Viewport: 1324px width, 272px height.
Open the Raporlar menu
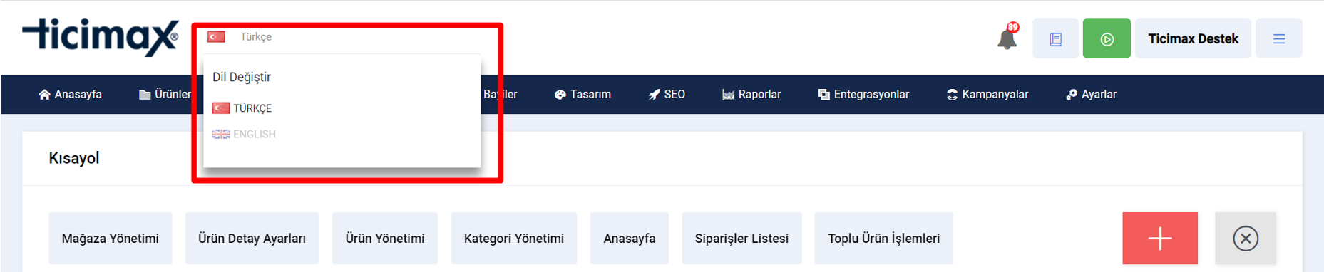point(751,95)
